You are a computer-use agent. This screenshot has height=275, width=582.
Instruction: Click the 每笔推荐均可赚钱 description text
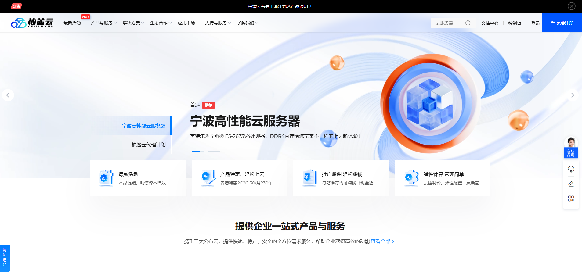pos(349,183)
